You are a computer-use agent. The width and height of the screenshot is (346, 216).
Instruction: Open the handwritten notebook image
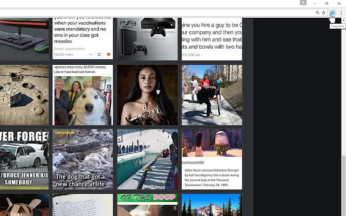pos(83,205)
